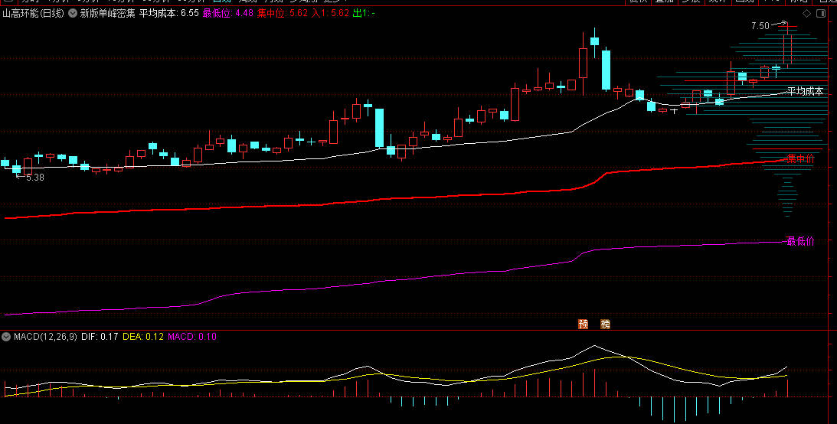Open the MACD indicator dropdown arrow

click(6, 337)
